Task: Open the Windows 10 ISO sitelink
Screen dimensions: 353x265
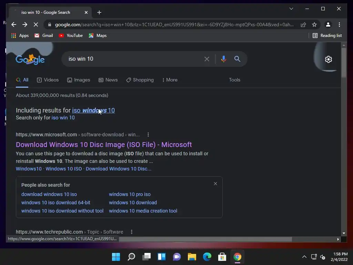Action: 64,169
